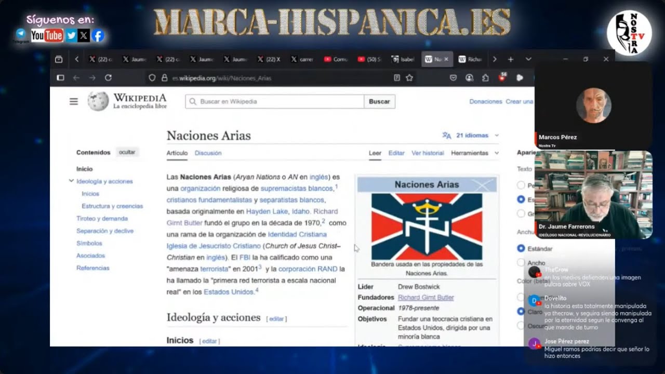This screenshot has width=665, height=374.
Task: Switch to the X carrer browser tab
Action: coord(302,59)
